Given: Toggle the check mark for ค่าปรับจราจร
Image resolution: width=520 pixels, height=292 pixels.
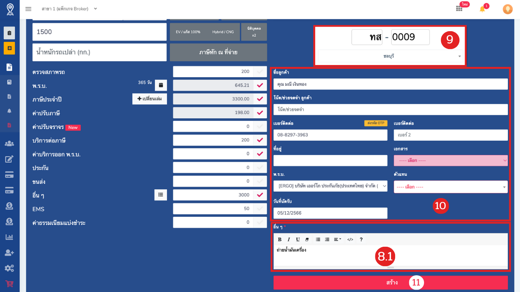Looking at the screenshot, I should coord(260,126).
